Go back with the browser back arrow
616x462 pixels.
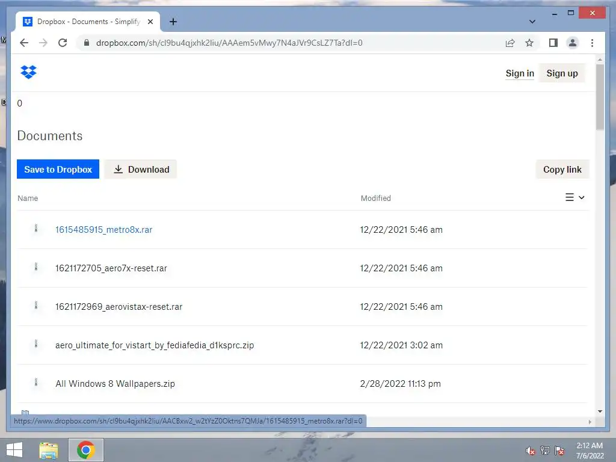point(24,43)
